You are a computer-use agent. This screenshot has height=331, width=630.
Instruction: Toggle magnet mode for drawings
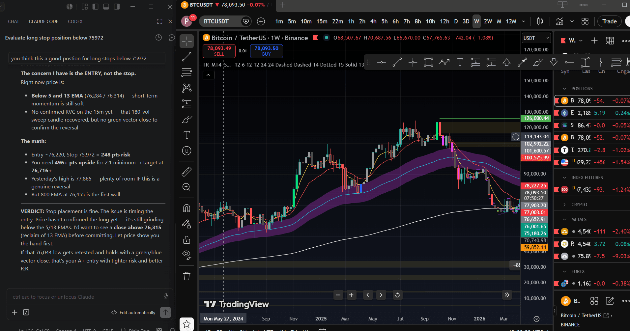tap(186, 208)
